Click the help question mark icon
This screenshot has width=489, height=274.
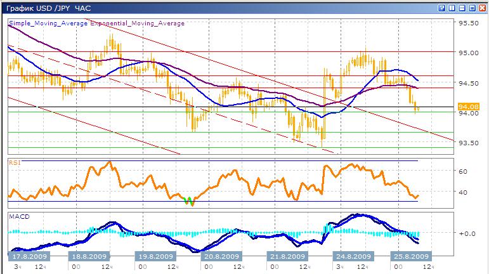[x=442, y=8]
